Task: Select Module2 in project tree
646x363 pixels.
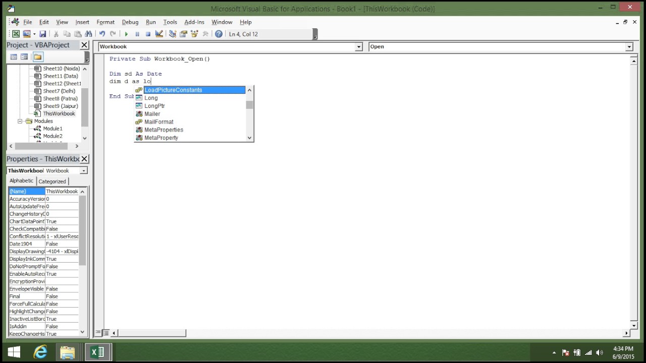Action: [52, 136]
